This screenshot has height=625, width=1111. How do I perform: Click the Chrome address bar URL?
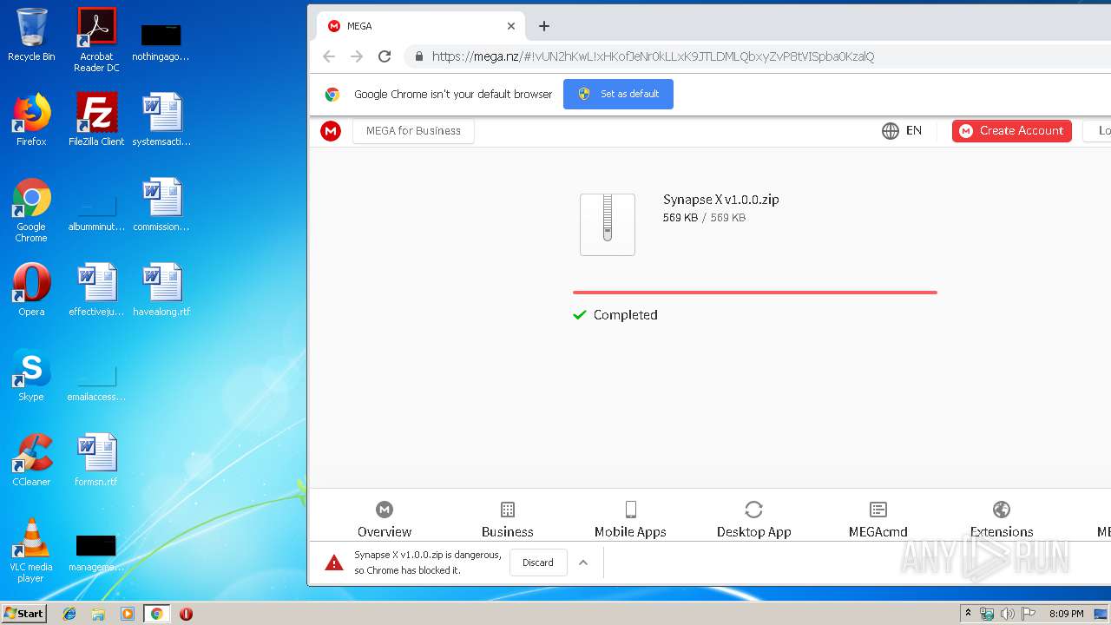tap(653, 56)
